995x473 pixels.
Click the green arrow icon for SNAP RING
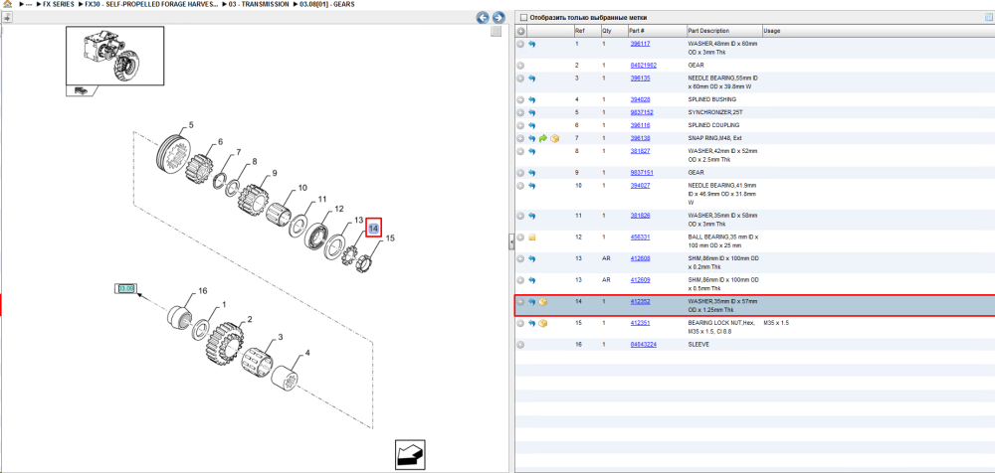[x=543, y=138]
